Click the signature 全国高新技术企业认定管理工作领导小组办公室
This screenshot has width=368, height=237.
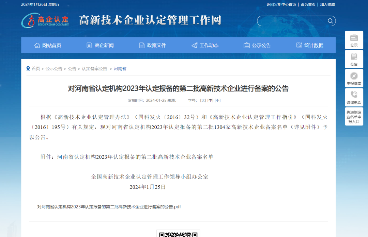150,177
